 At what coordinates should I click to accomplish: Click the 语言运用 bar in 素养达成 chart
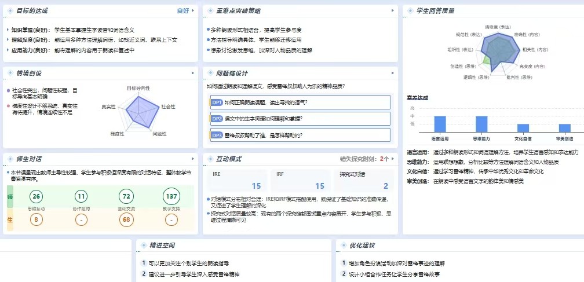point(440,124)
